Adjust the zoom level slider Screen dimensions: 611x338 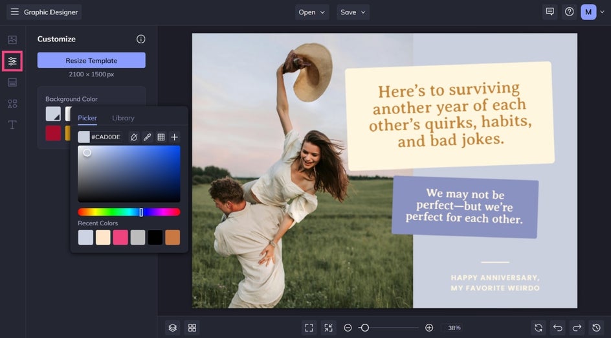(x=388, y=328)
